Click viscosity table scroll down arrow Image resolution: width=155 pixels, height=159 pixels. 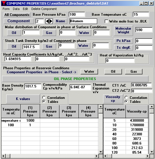[152, 152]
